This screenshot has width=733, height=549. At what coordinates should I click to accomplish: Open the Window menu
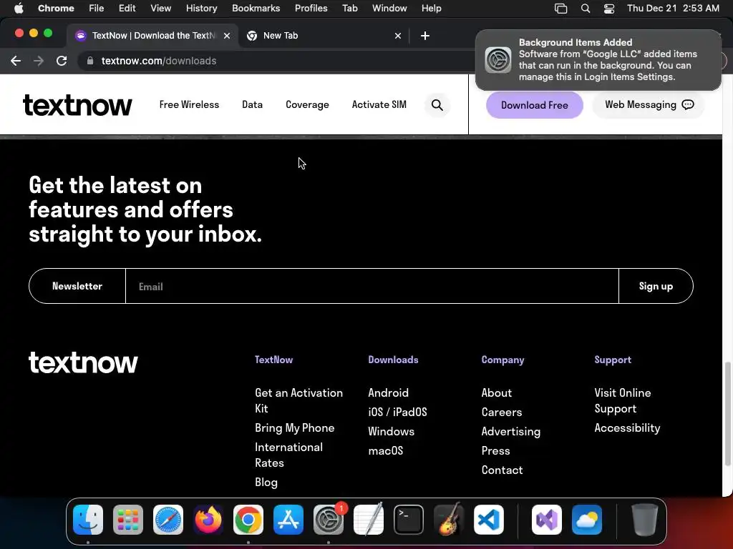coord(389,8)
